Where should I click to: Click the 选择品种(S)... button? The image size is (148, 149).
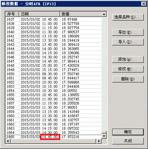coord(128,17)
